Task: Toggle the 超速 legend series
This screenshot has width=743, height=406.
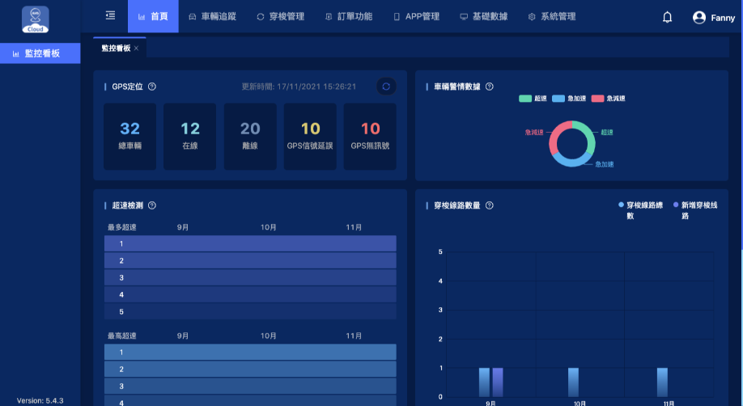Action: pos(533,99)
